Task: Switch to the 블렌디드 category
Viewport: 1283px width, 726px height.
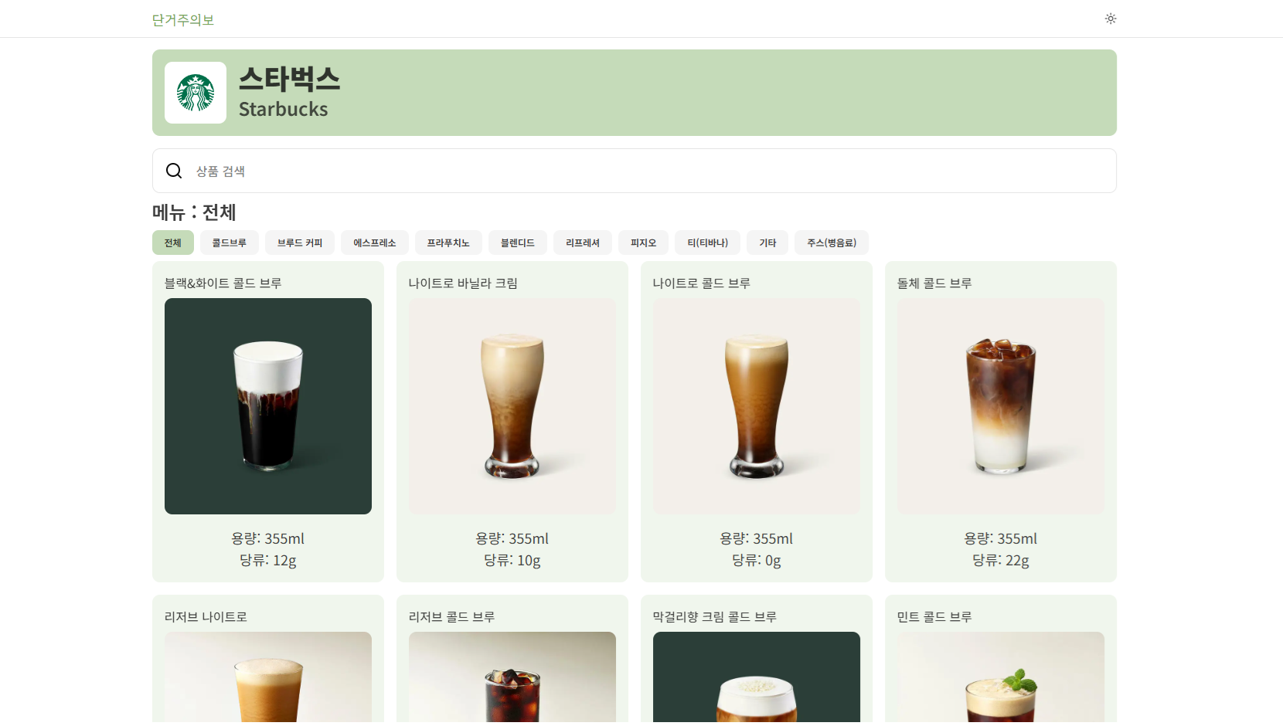Action: coord(518,243)
